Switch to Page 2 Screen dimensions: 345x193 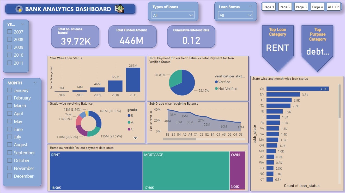pyautogui.click(x=285, y=7)
